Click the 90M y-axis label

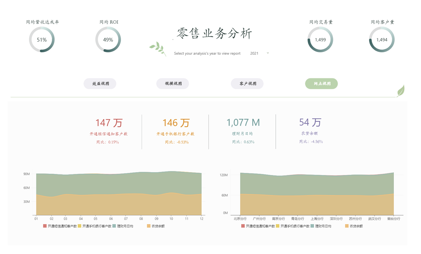click(x=27, y=174)
